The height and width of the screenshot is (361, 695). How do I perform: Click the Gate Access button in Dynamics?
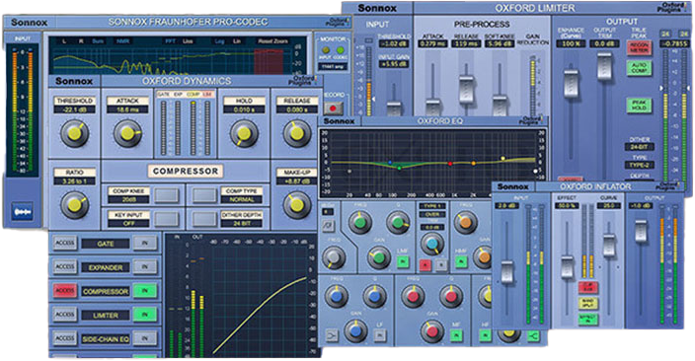click(65, 243)
